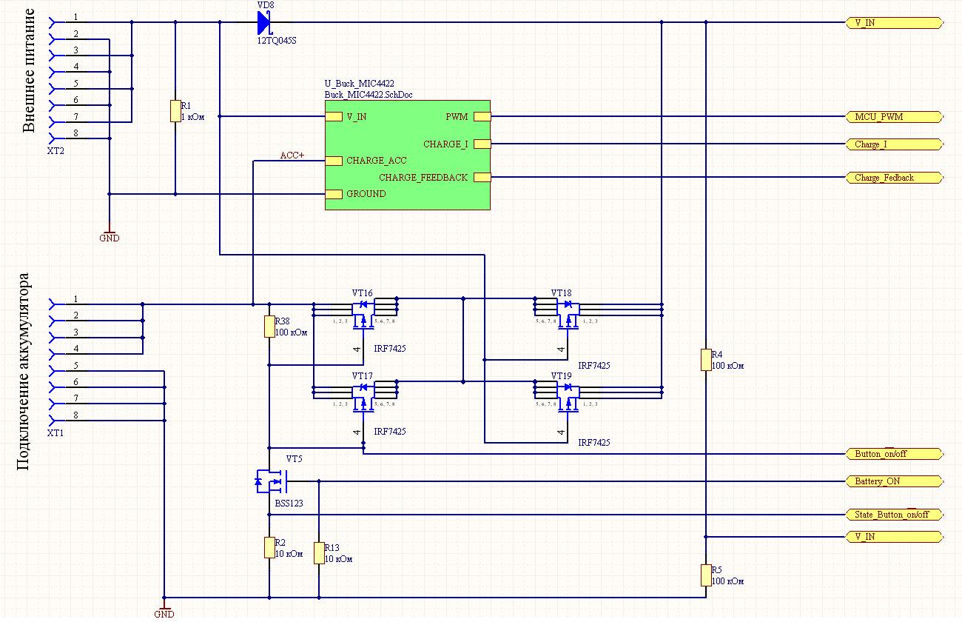Click the Buck_MIC4422.SchDoc filename text
The image size is (962, 622).
(x=369, y=95)
